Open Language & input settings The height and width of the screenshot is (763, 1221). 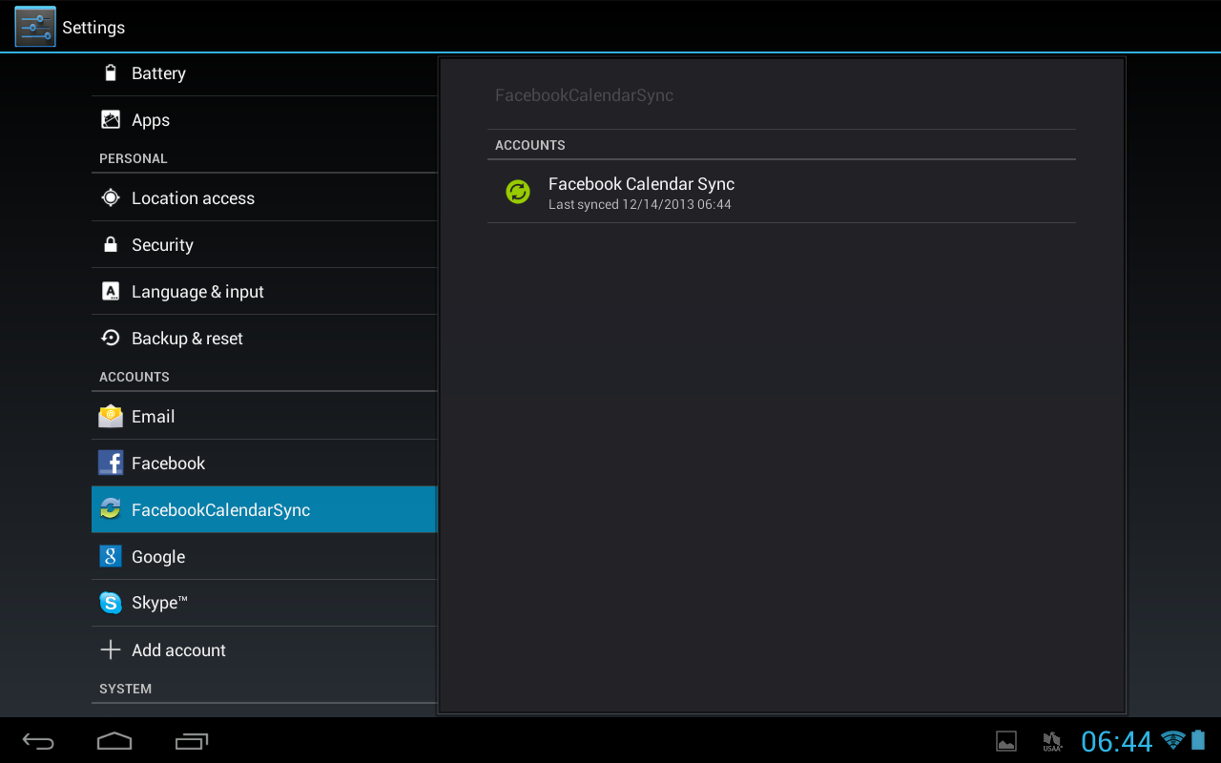[264, 292]
